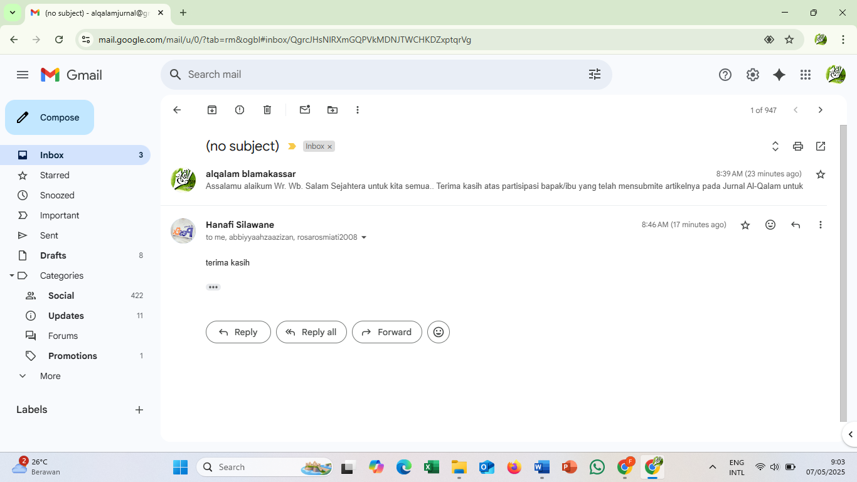Open the Gemini sparkle icon
Viewport: 857px width, 482px height.
[x=779, y=75]
